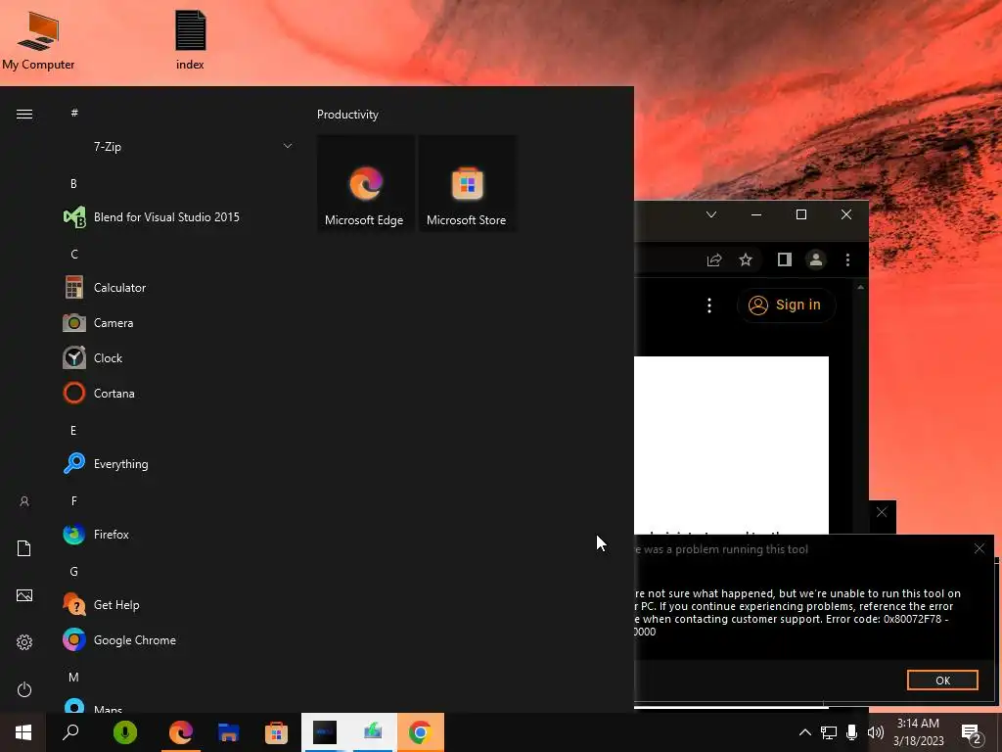Open Documents from the Start sidebar
The image size is (1002, 752).
24,548
